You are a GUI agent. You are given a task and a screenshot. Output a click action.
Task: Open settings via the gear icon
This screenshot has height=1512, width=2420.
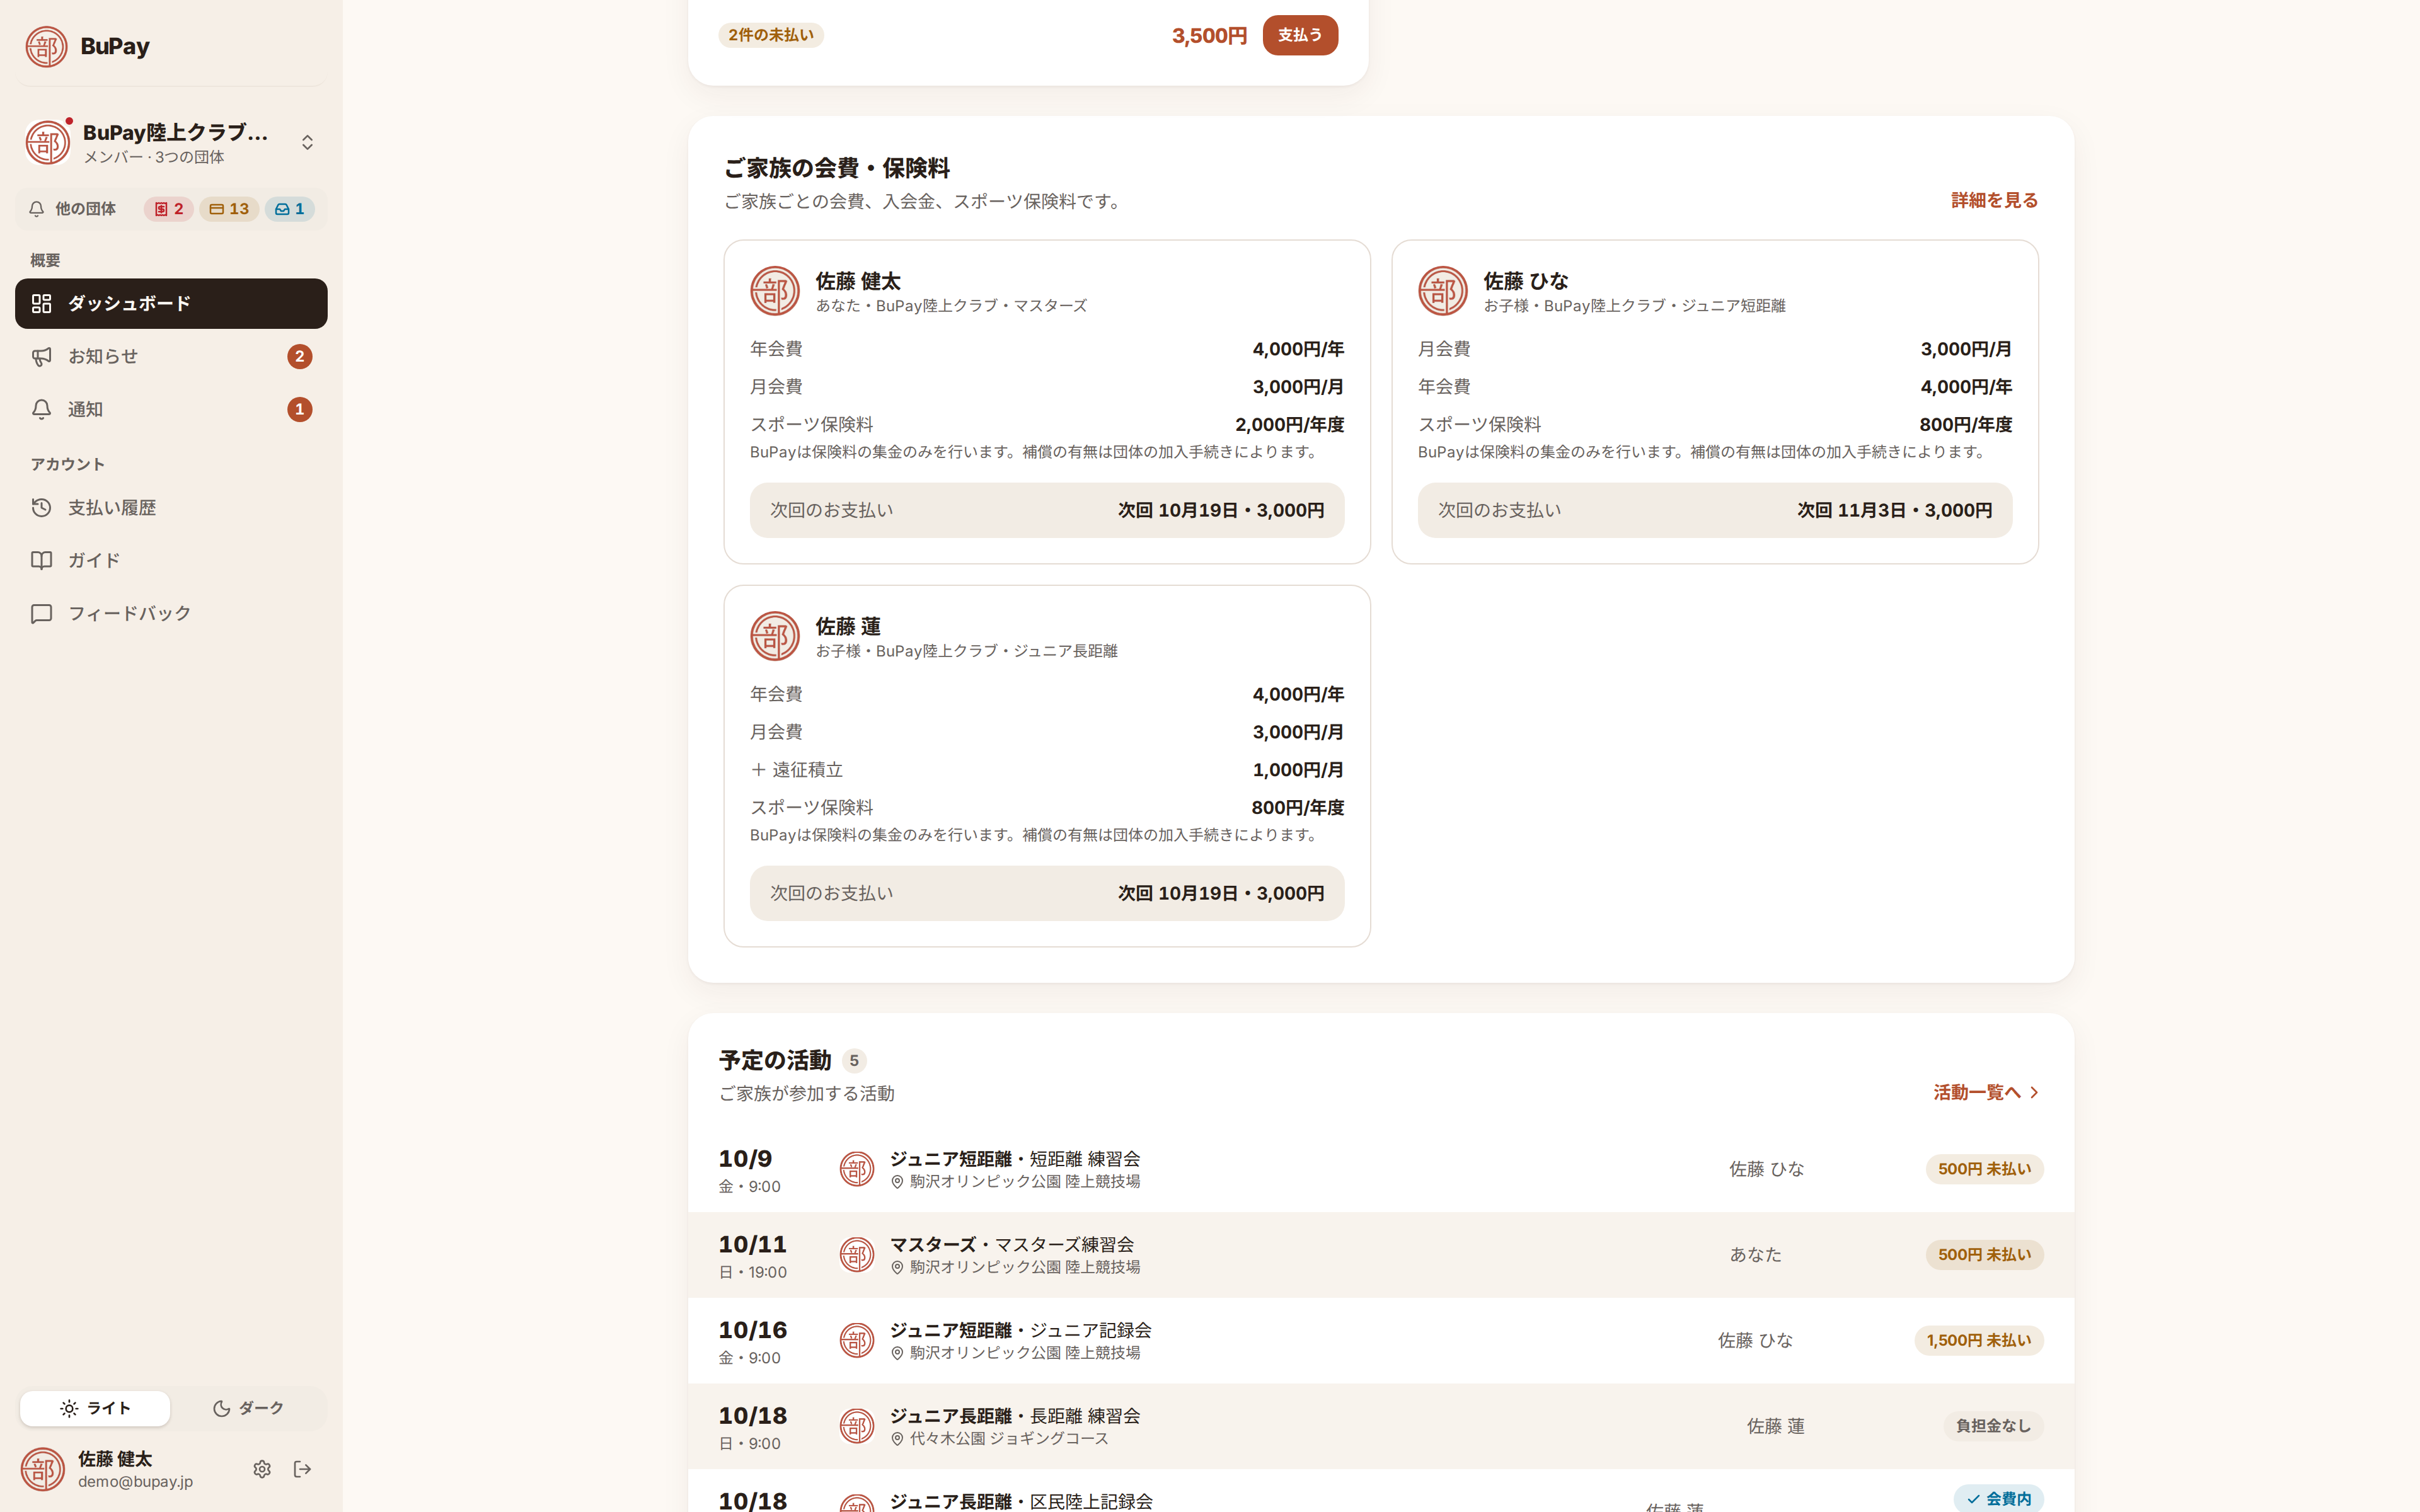pos(262,1469)
